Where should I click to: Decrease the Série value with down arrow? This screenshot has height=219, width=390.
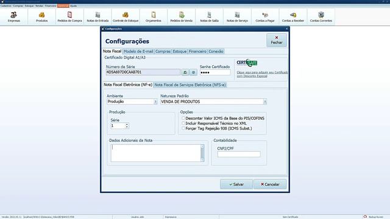pos(127,127)
